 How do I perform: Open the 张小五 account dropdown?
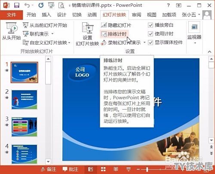[x=191, y=15]
